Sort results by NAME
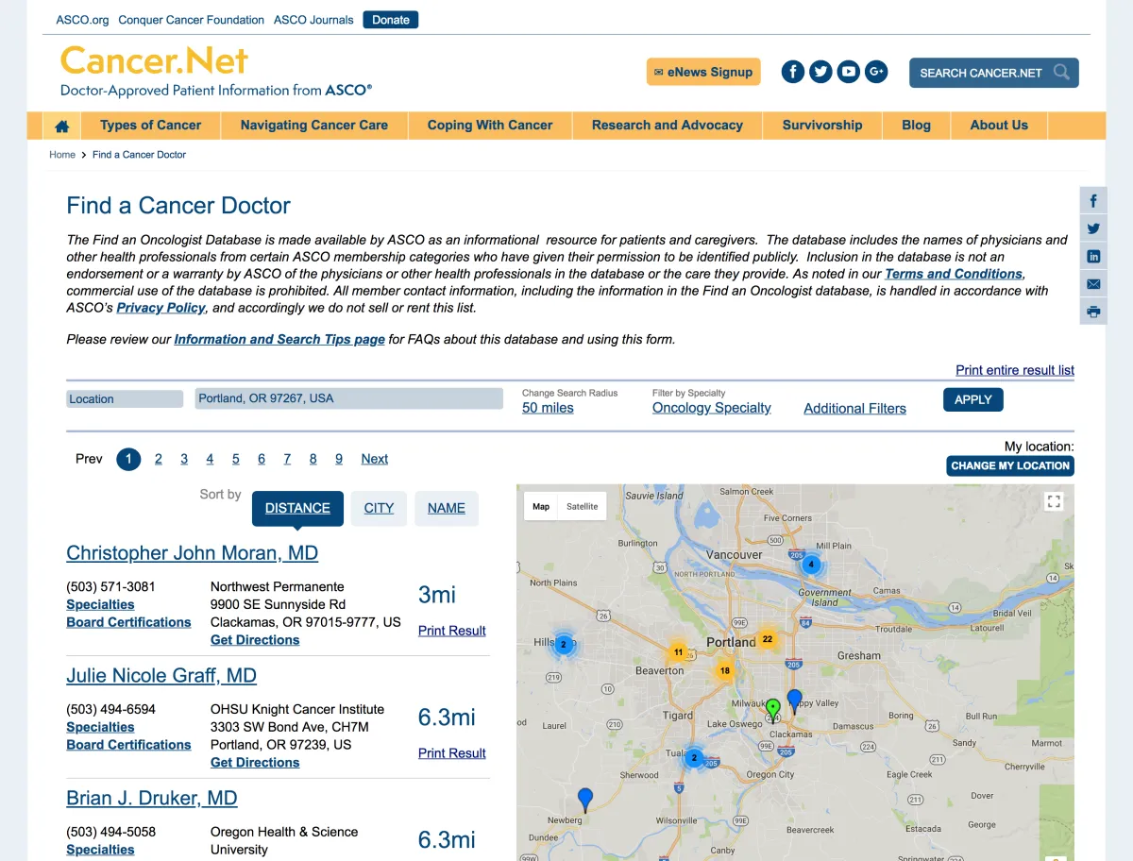Viewport: 1133px width, 861px height. [447, 508]
